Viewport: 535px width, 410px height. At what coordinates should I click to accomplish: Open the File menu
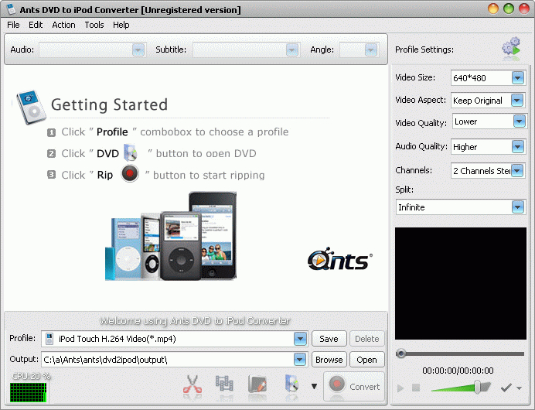point(13,25)
